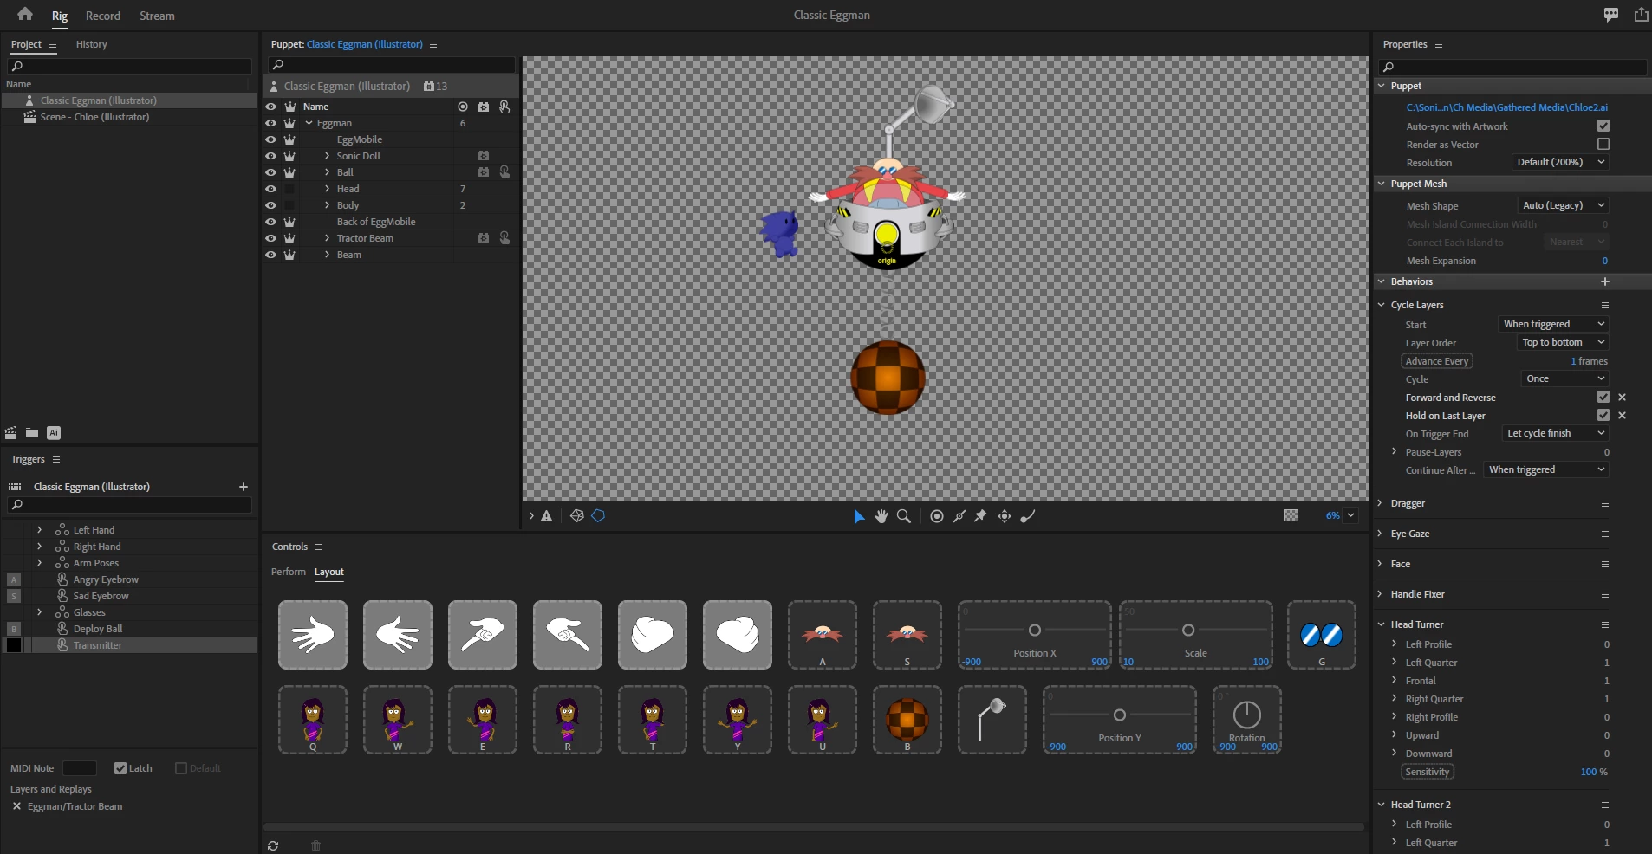Open the zoom percentage dropdown

1350,515
